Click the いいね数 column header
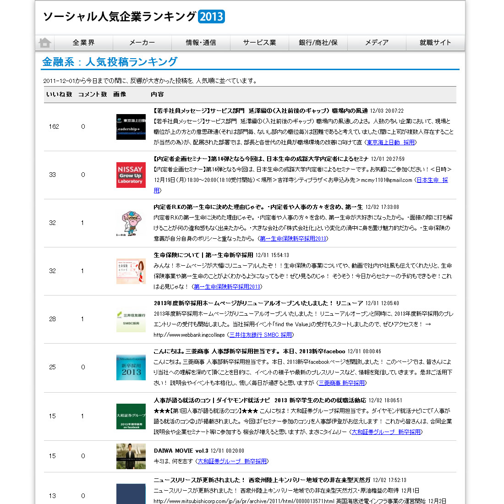504x504 pixels. 59,94
